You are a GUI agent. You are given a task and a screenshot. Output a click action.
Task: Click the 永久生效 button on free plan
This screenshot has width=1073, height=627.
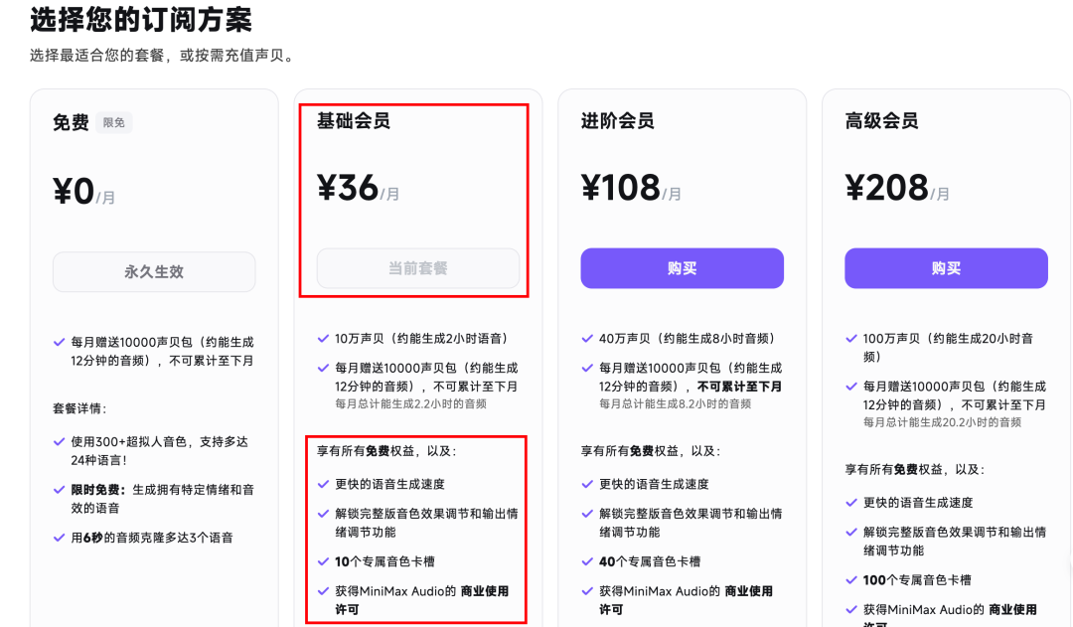click(x=154, y=271)
